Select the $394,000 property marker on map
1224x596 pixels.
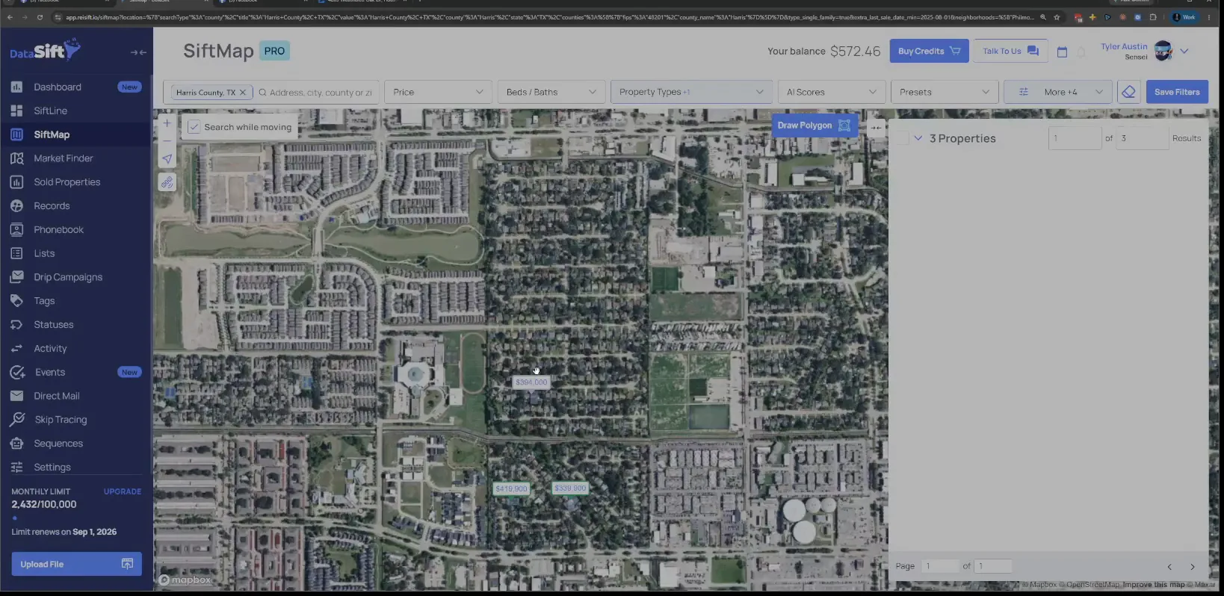(531, 382)
